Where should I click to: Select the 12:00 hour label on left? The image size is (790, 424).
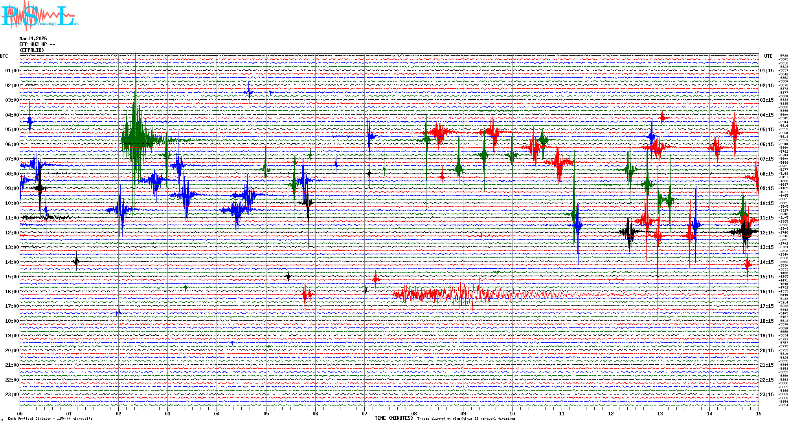[x=12, y=233]
